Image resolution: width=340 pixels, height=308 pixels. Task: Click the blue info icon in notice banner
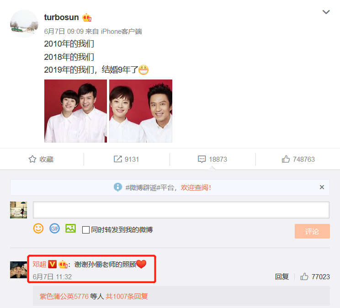(118, 187)
